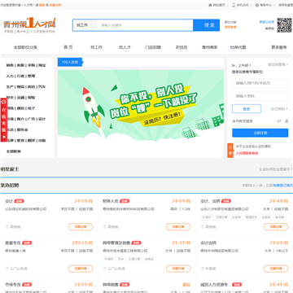Click the second third-party login icon beside 合作账号登录

[286, 121]
